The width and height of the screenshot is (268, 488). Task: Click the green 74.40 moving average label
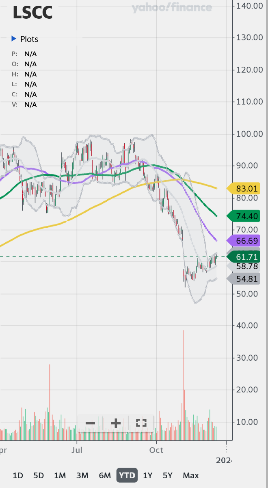click(246, 216)
